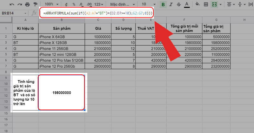
Task: Open the vertical align icon
Action: point(240,4)
